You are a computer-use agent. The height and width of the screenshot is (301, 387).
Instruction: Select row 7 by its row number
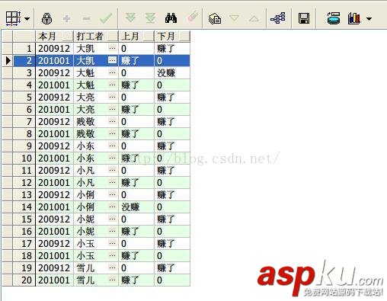coord(24,121)
